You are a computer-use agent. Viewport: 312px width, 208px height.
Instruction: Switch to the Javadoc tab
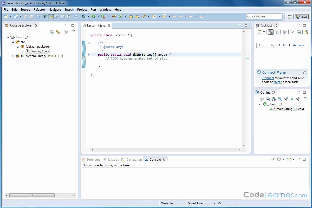pyautogui.click(x=111, y=159)
